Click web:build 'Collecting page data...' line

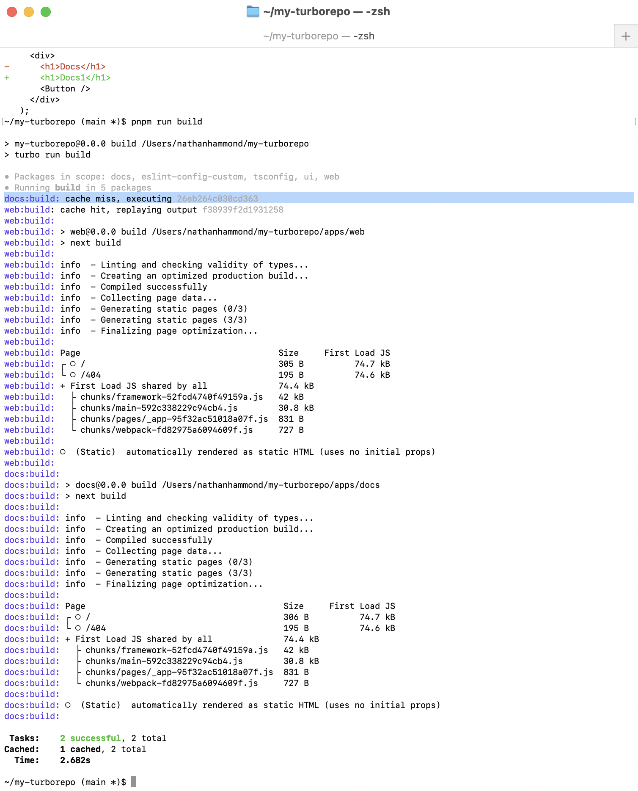pos(111,298)
